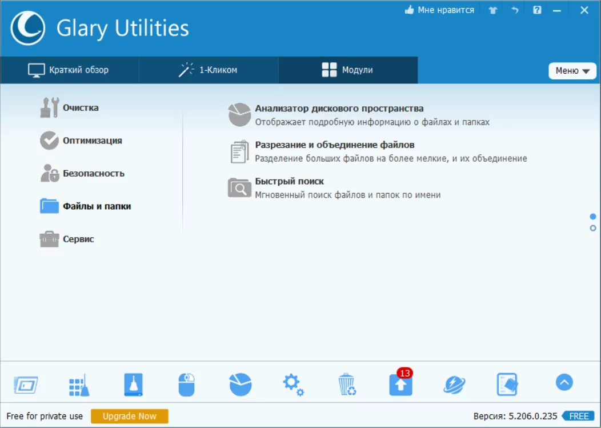Select the Безопасность category
The width and height of the screenshot is (601, 428).
82,173
